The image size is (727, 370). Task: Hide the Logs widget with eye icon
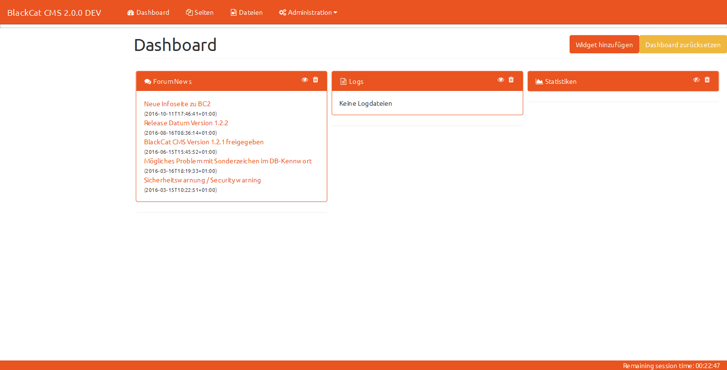500,80
